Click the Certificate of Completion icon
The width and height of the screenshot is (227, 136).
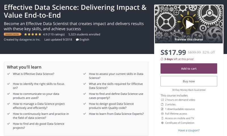[x=162, y=123]
